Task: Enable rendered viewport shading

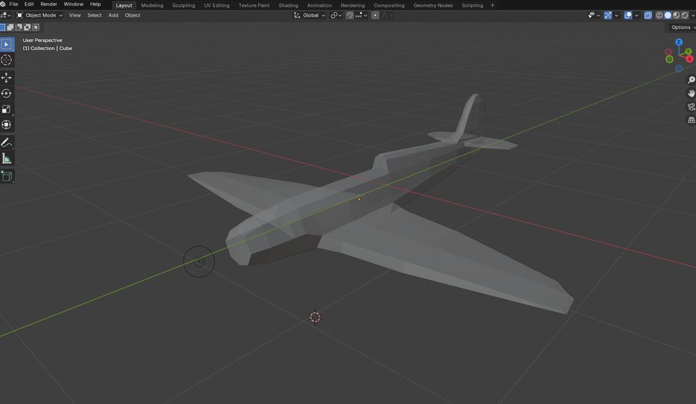Action: [x=684, y=15]
